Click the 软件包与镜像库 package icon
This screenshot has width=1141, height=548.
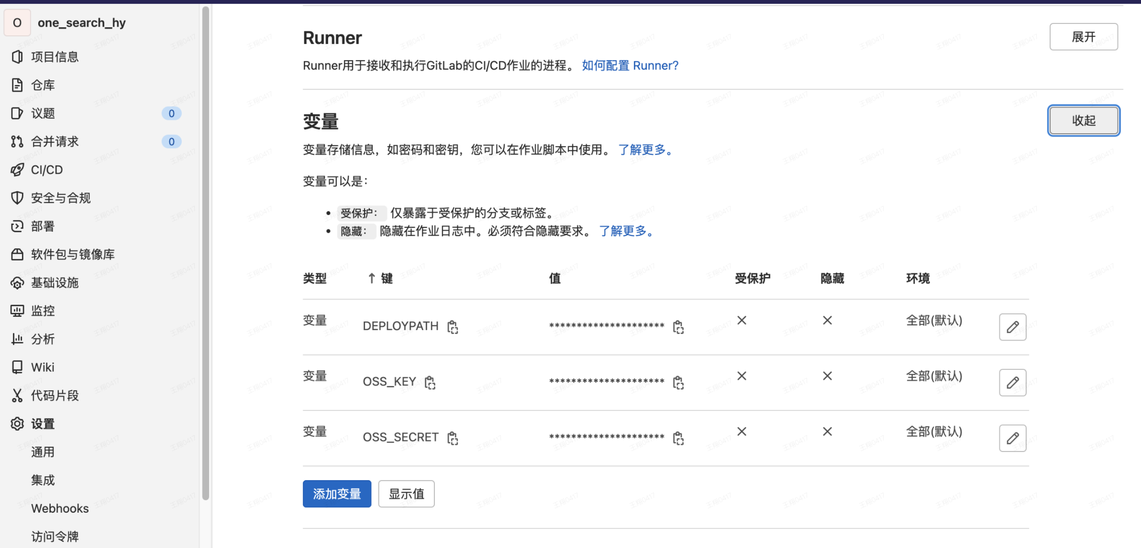click(17, 254)
